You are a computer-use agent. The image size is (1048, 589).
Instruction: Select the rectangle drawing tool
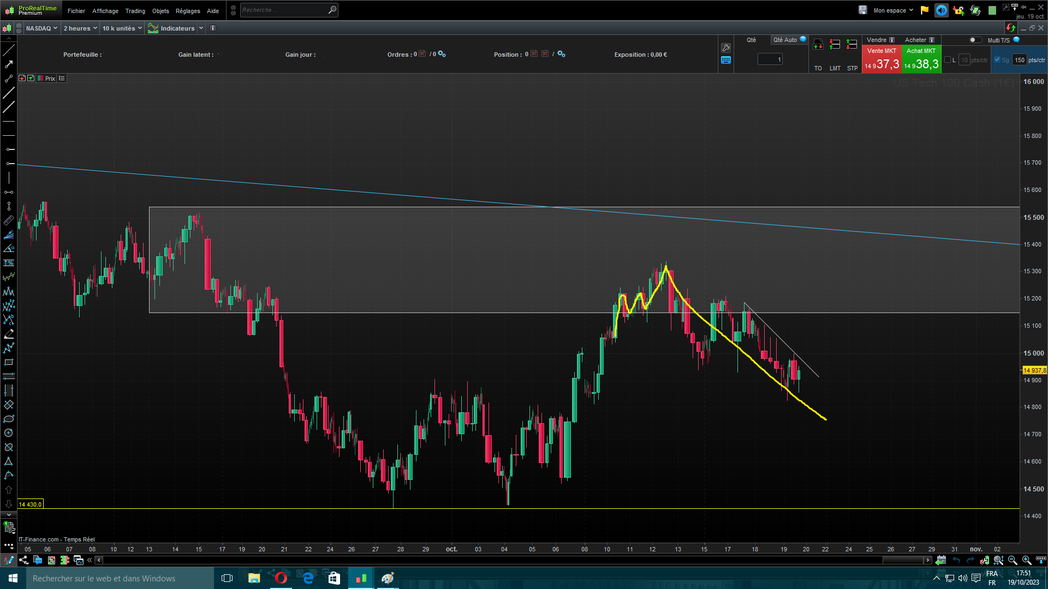pos(9,362)
